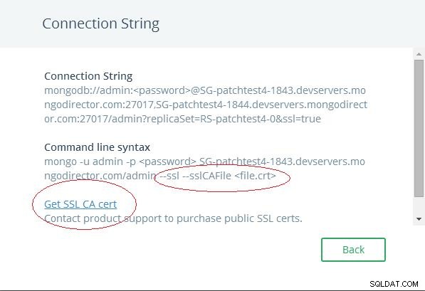Click the scrollbar track below the thumb
This screenshot has width=425, height=291.
(x=419, y=206)
